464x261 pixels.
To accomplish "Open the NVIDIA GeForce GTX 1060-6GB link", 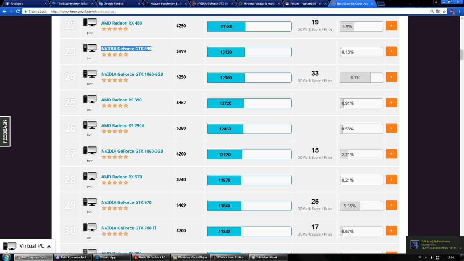I will point(132,74).
